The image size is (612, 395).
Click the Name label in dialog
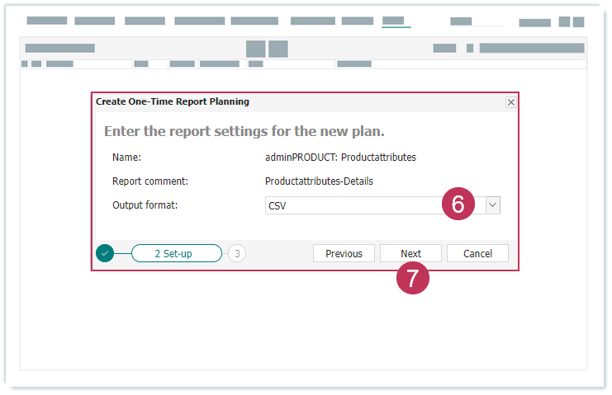click(126, 157)
